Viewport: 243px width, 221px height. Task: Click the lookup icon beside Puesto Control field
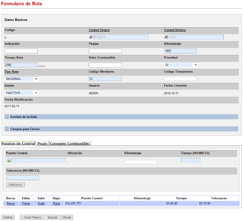coord(8,161)
